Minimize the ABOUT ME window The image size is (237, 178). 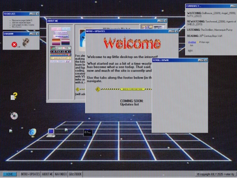tap(159, 21)
